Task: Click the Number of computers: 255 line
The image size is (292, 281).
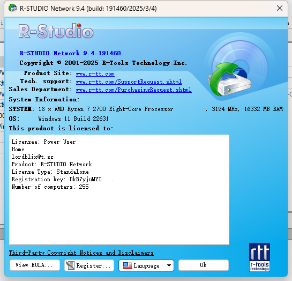Action: [x=50, y=187]
